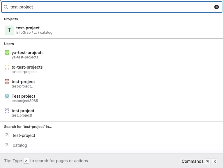The height and width of the screenshot is (168, 223).
Task: Click the testproject8085 user avatar
Action: [x=7, y=96]
